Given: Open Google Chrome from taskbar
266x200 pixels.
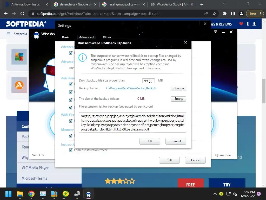Looking at the screenshot, I should pos(31,194).
